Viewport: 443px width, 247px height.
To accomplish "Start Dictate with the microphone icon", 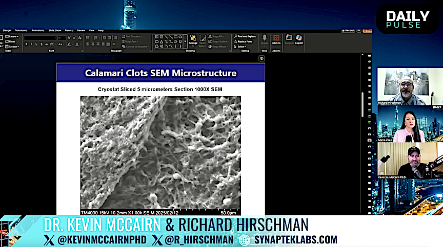I will point(265,39).
